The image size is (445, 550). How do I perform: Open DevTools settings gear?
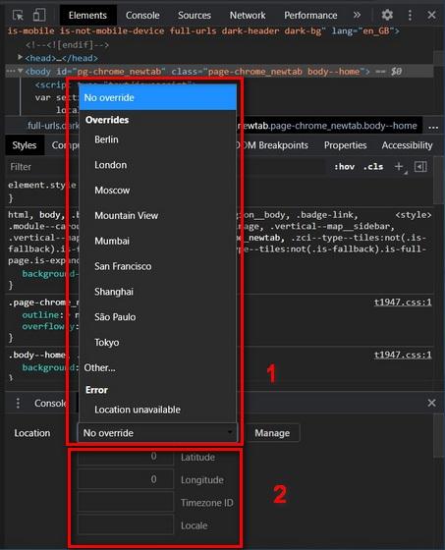387,15
